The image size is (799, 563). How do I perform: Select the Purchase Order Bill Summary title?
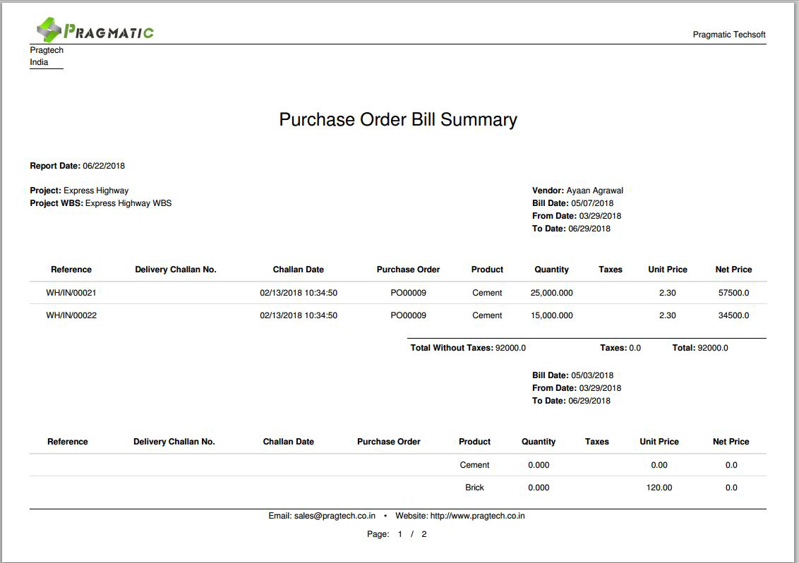coord(398,119)
